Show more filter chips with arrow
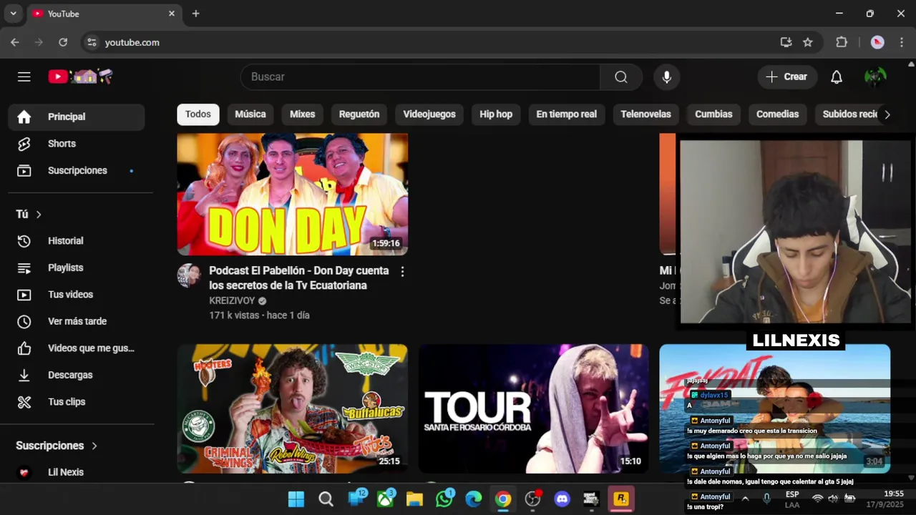The height and width of the screenshot is (515, 916). pos(887,114)
